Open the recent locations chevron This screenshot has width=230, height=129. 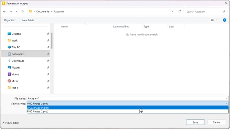click(x=17, y=11)
